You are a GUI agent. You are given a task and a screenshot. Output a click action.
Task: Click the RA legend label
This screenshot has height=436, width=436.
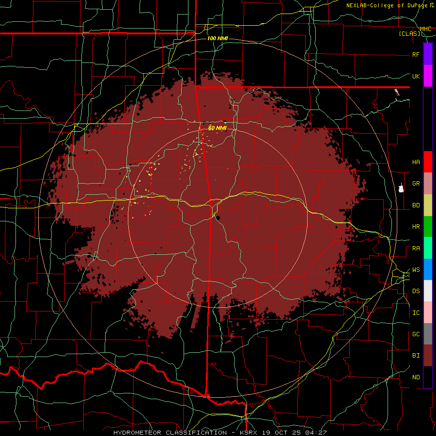(416, 249)
